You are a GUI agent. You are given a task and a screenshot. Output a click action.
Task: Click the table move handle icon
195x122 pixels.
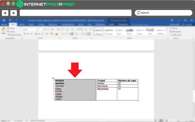pyautogui.click(x=53, y=78)
